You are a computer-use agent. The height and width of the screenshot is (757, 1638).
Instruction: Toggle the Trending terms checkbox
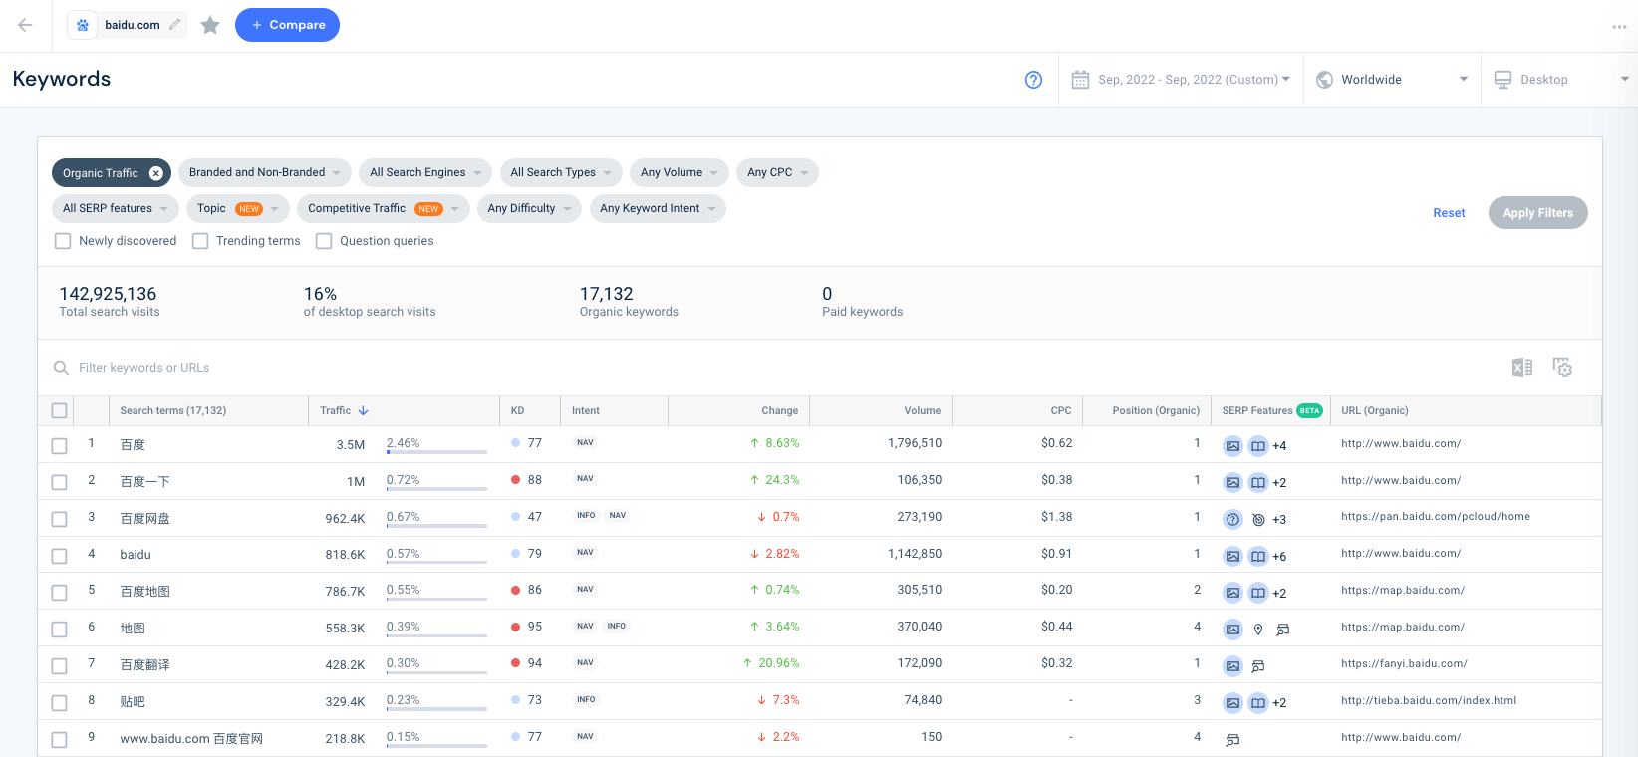pos(200,241)
